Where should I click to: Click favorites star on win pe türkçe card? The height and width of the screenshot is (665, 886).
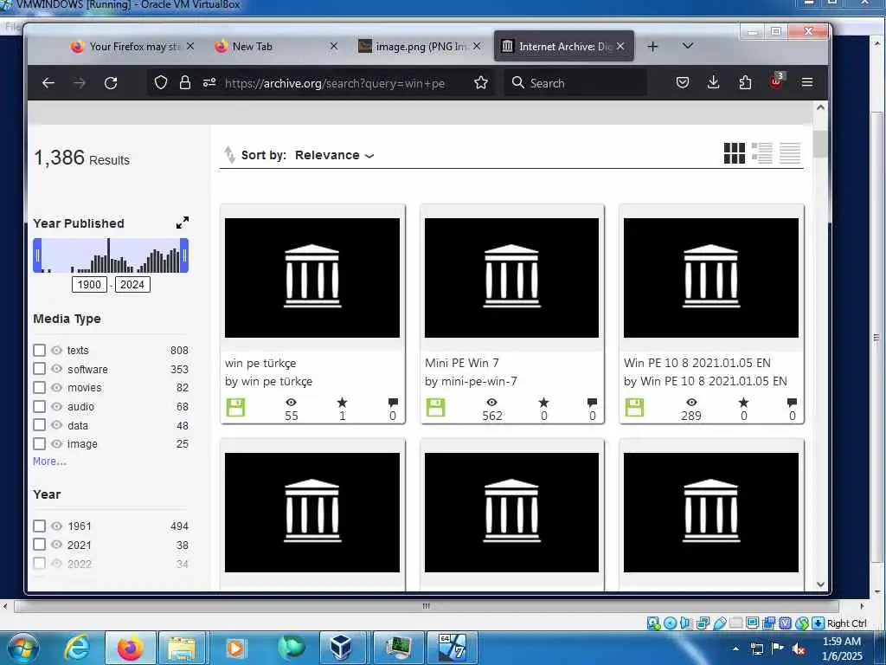click(x=342, y=402)
